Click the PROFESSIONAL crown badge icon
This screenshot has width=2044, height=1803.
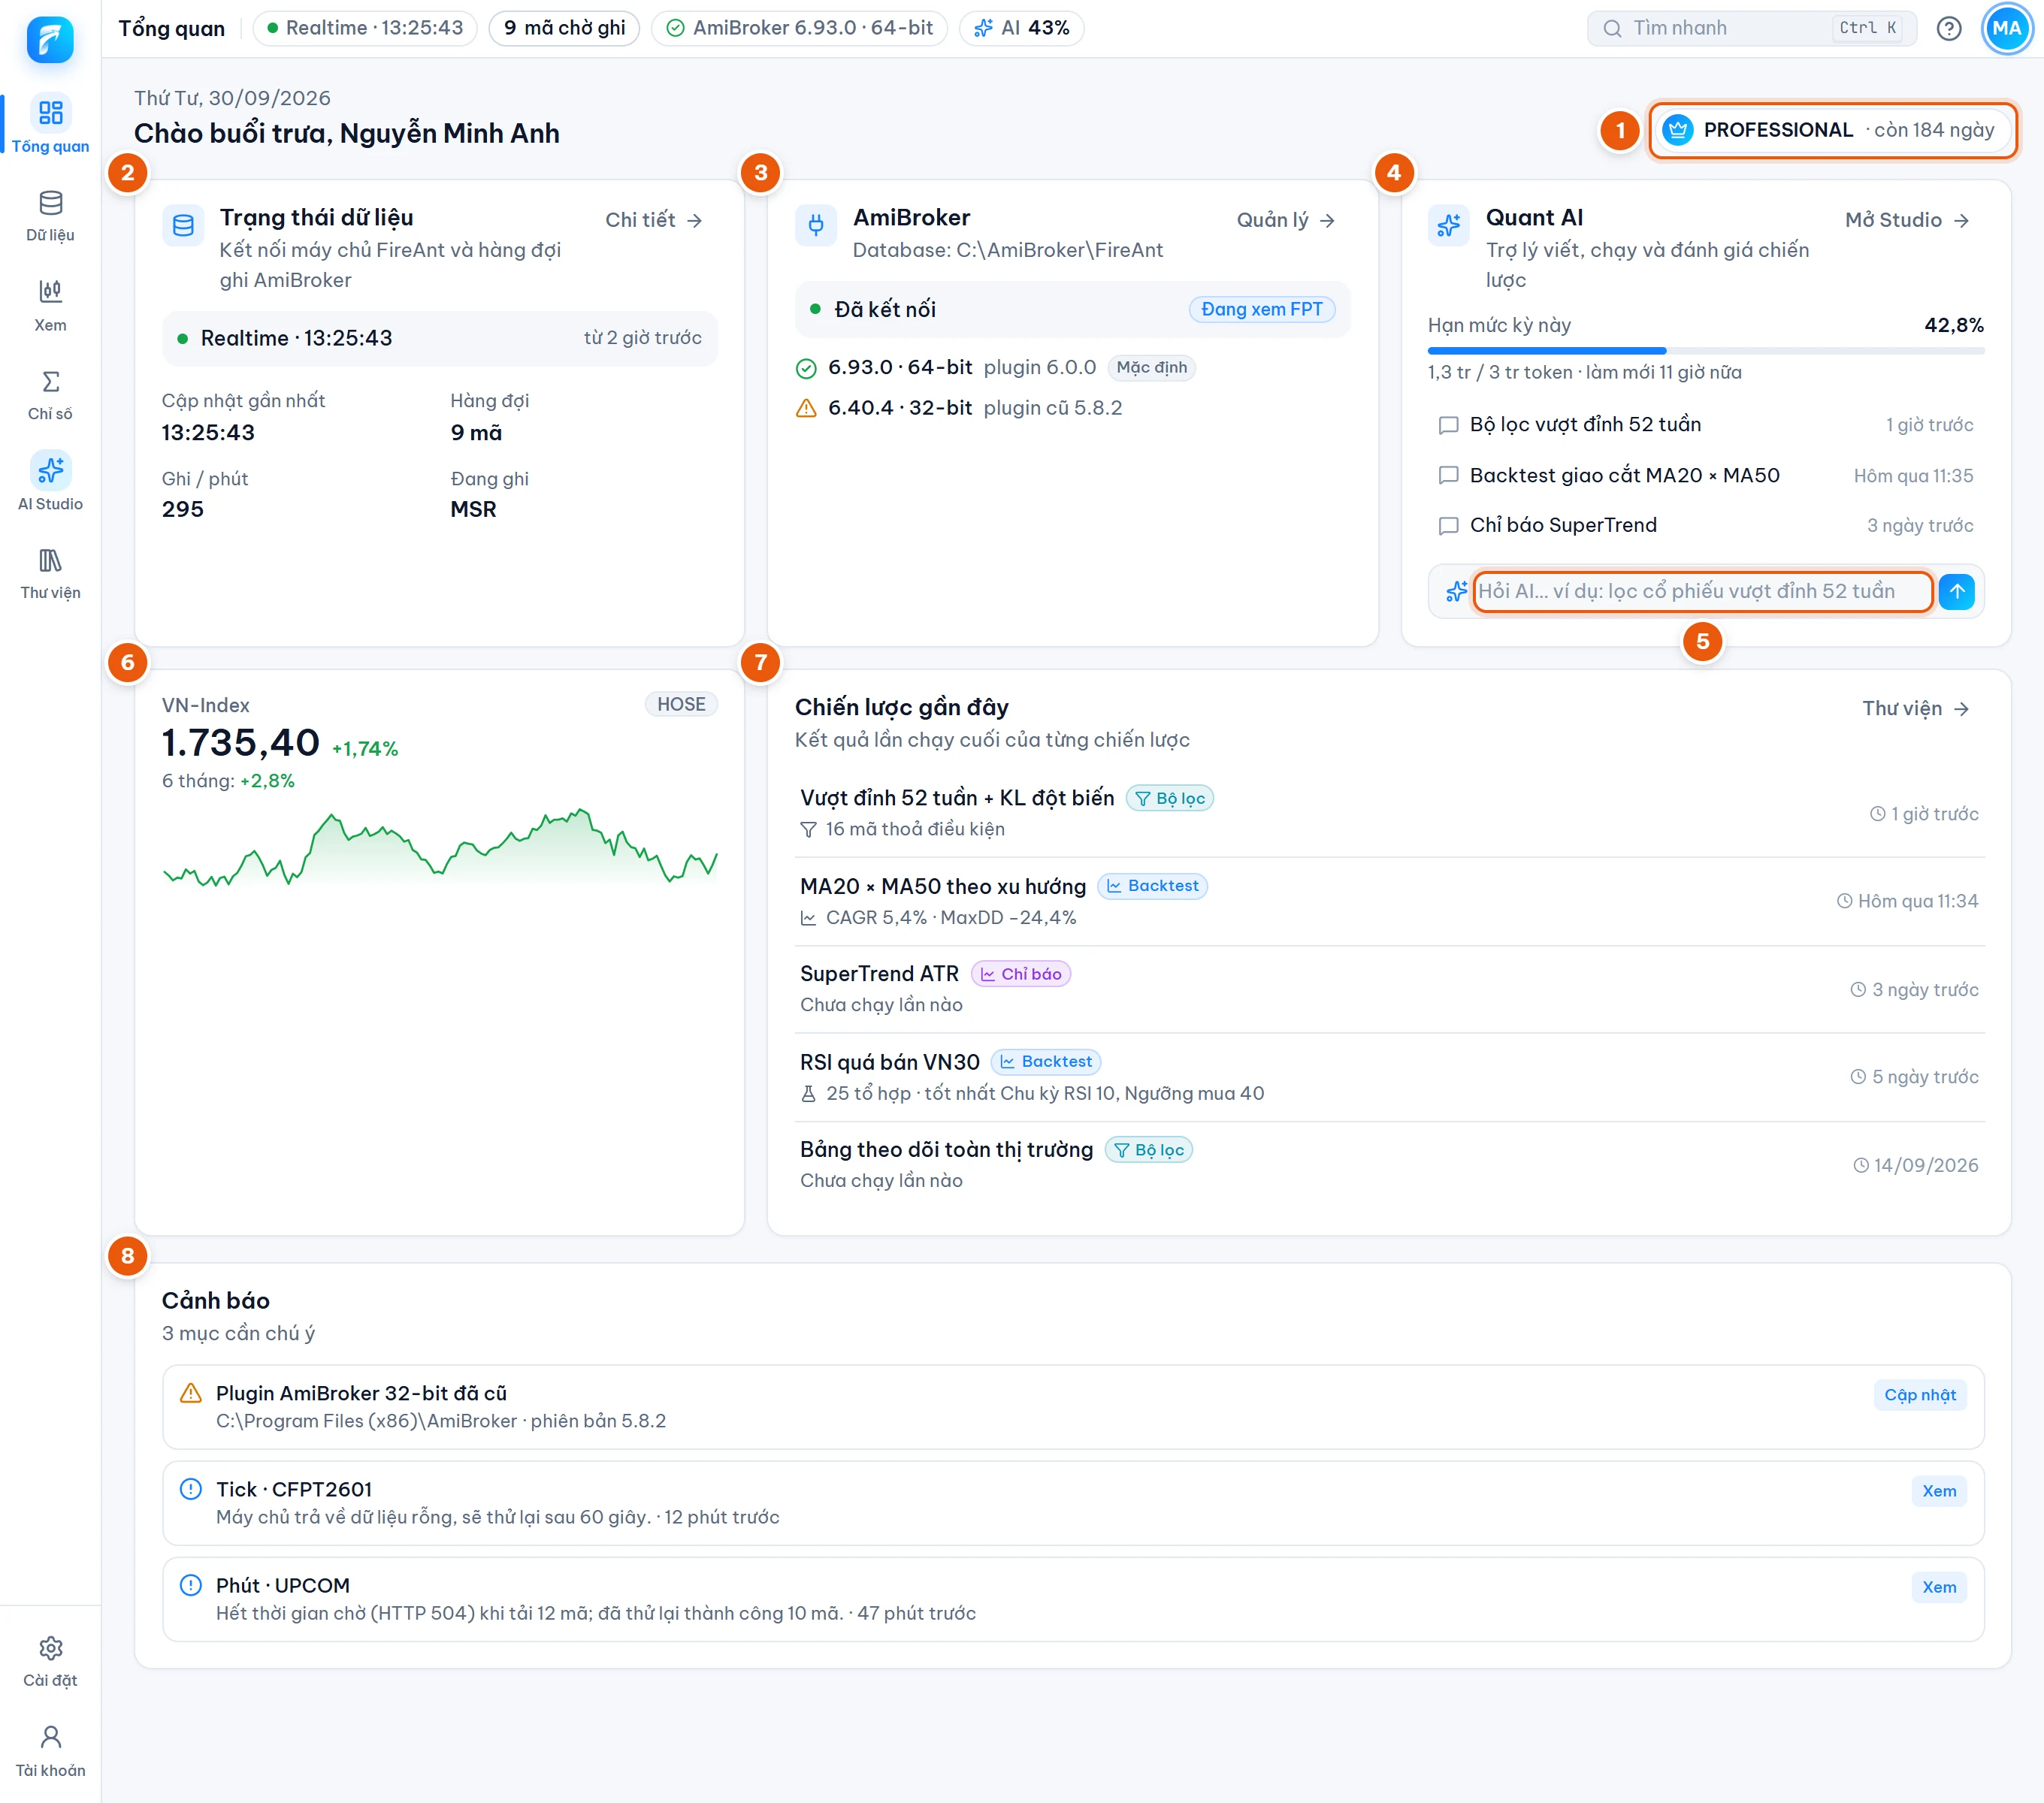pyautogui.click(x=1677, y=130)
